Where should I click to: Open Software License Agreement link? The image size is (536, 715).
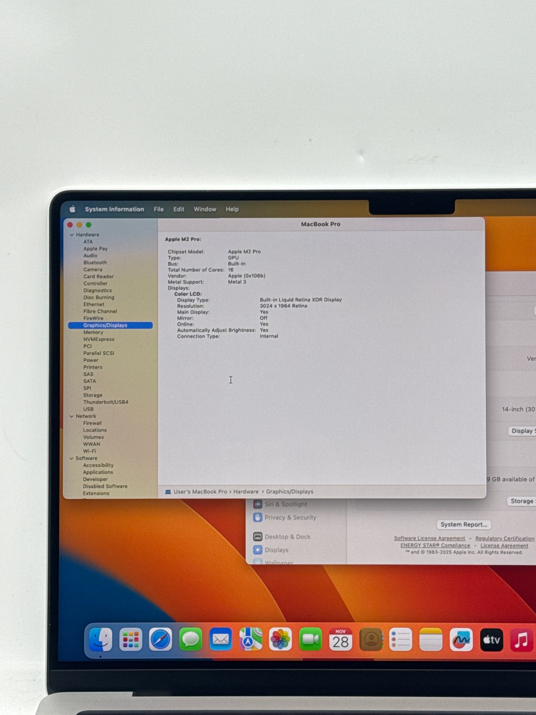tap(429, 538)
